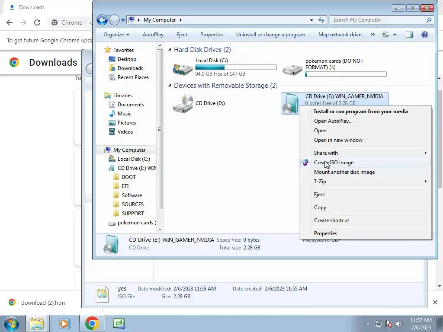Open the BOOT folder in the tree

tap(128, 177)
